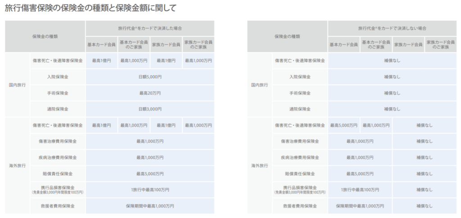Screen dimensions: 461x218
Task: Select the 旅行代金をカードで決済した場合 table header
Action: click(x=149, y=28)
